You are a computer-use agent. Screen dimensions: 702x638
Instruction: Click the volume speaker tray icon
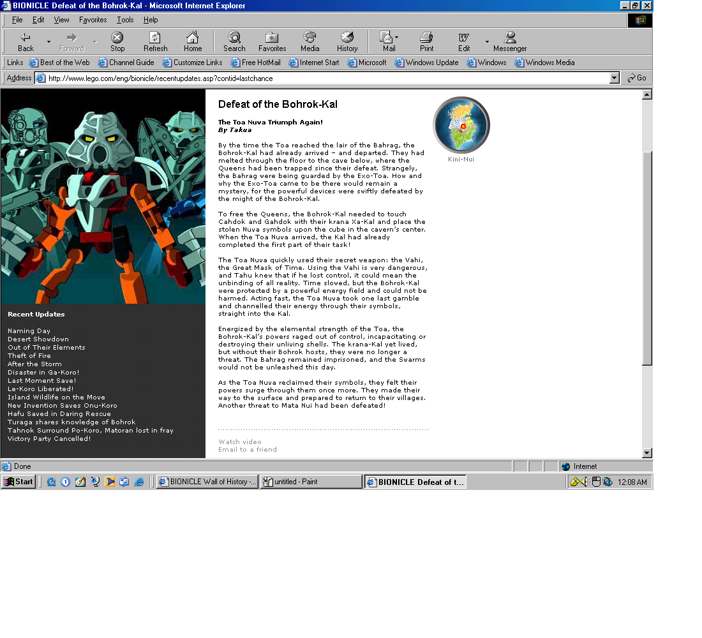tap(584, 482)
